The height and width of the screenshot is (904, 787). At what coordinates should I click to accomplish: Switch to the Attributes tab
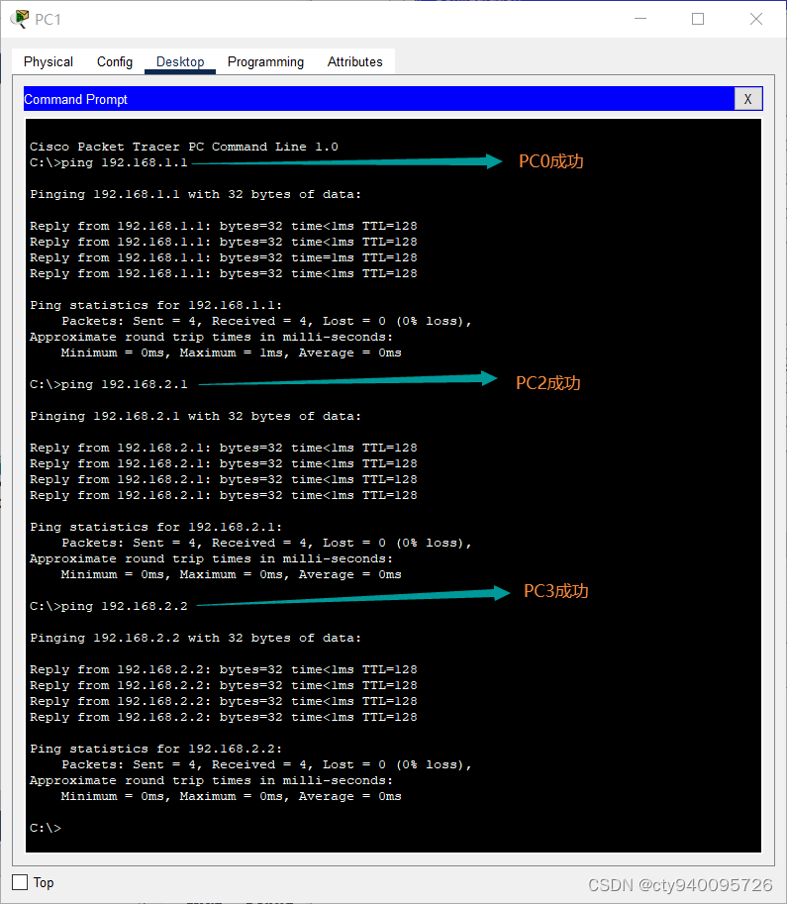[x=355, y=61]
